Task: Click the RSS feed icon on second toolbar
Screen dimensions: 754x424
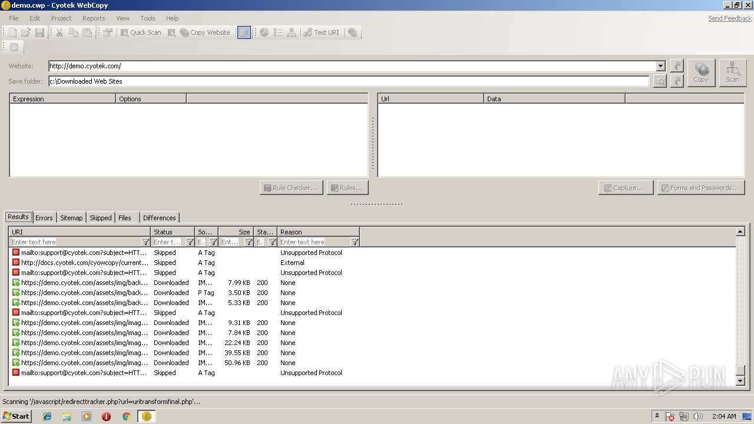Action: (14, 47)
